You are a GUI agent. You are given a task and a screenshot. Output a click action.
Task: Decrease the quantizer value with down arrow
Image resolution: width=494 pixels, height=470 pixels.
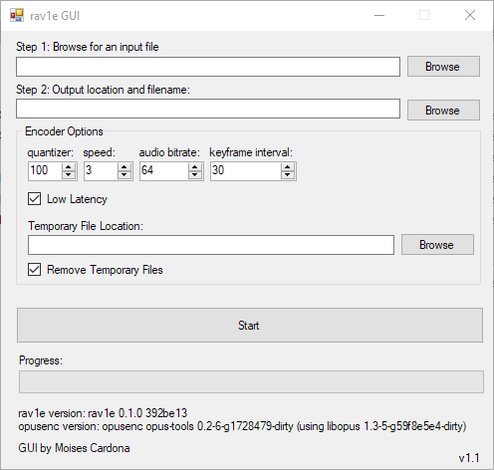coord(69,175)
